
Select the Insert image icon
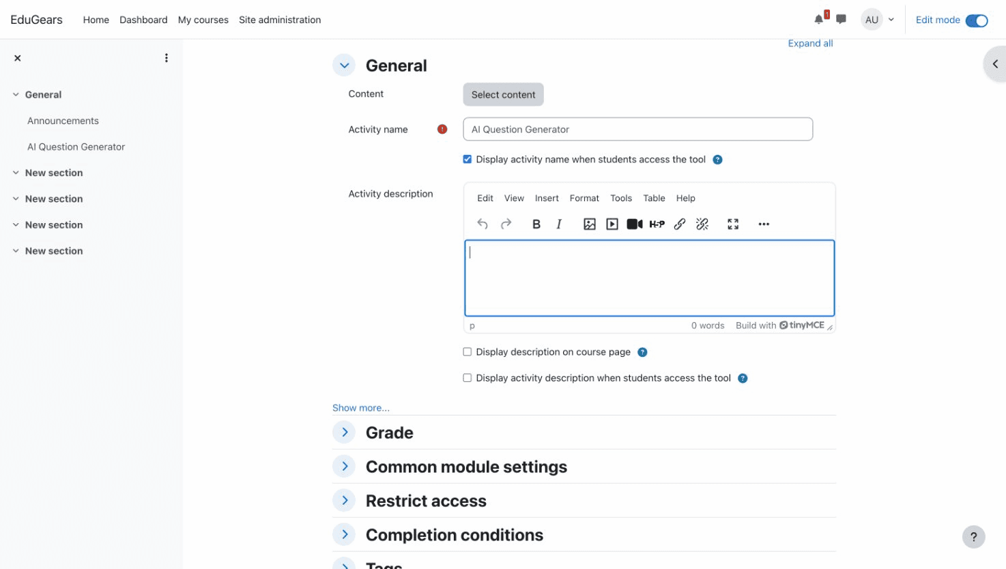[589, 223]
